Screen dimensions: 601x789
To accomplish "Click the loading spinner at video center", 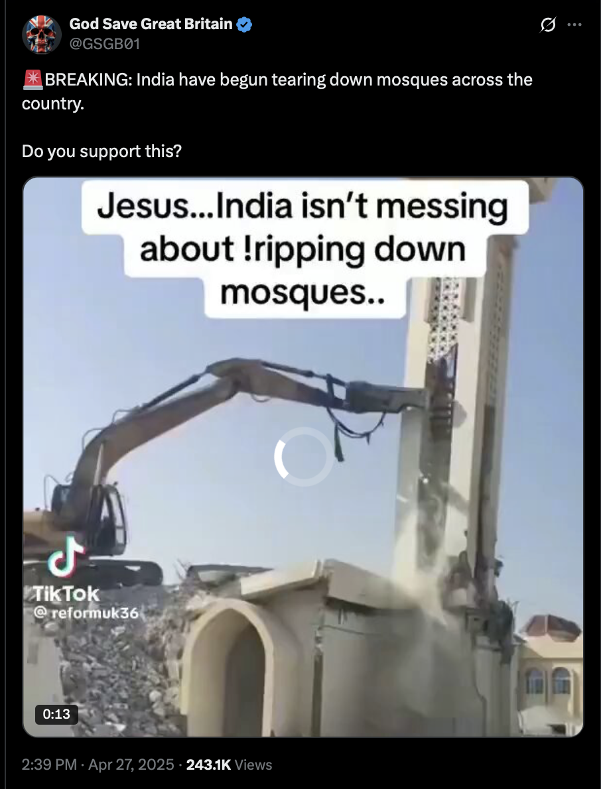I will [304, 456].
